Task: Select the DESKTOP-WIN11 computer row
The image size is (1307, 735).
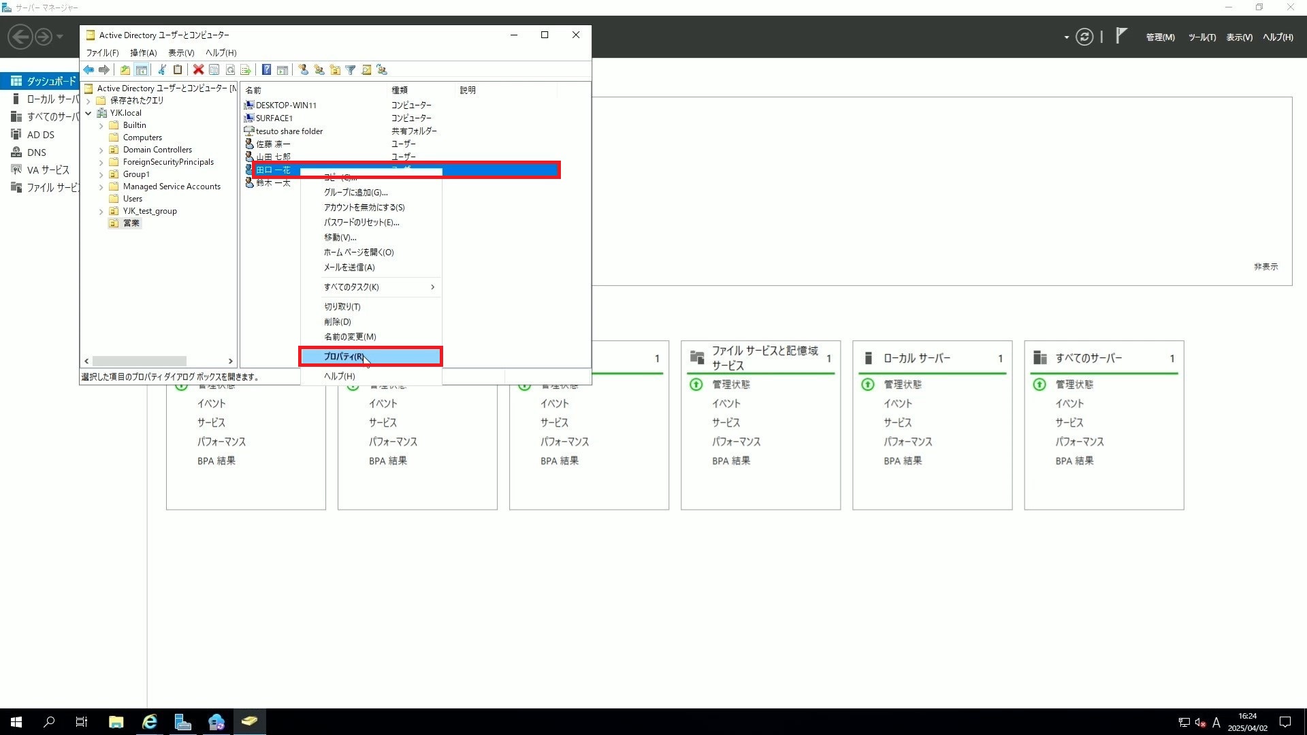Action: (286, 105)
